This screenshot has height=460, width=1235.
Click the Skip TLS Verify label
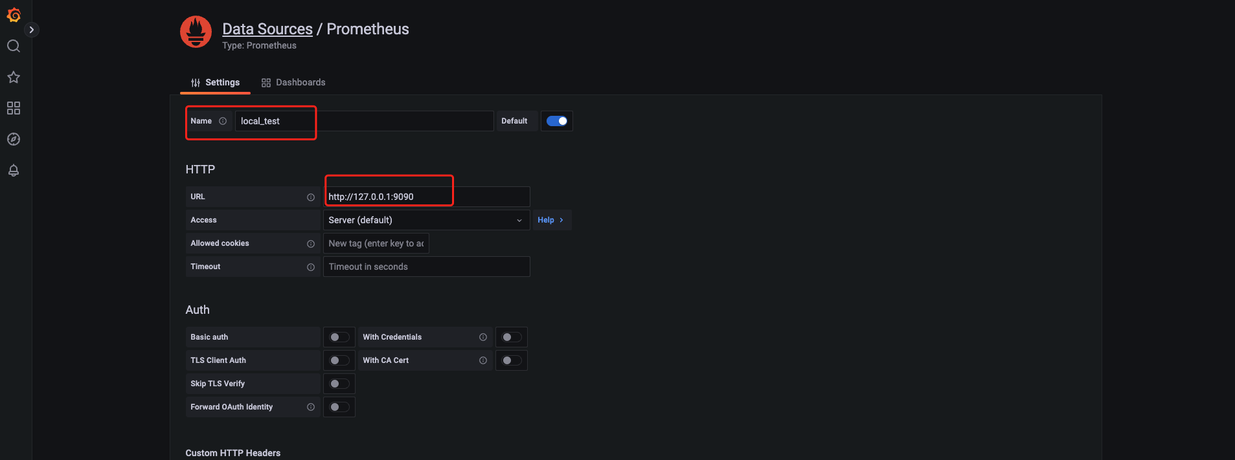tap(218, 384)
